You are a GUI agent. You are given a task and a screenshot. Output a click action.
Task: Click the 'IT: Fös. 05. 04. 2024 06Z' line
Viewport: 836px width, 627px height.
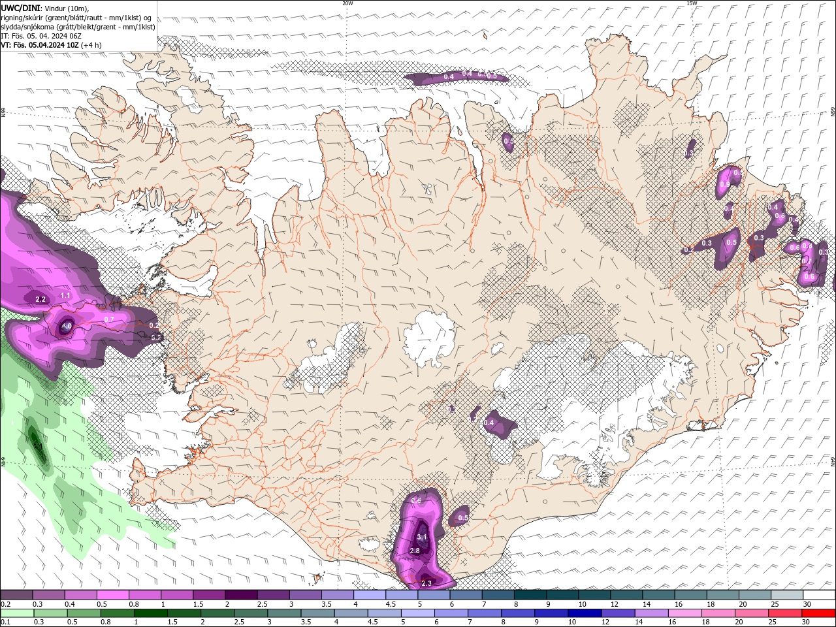tap(40, 36)
